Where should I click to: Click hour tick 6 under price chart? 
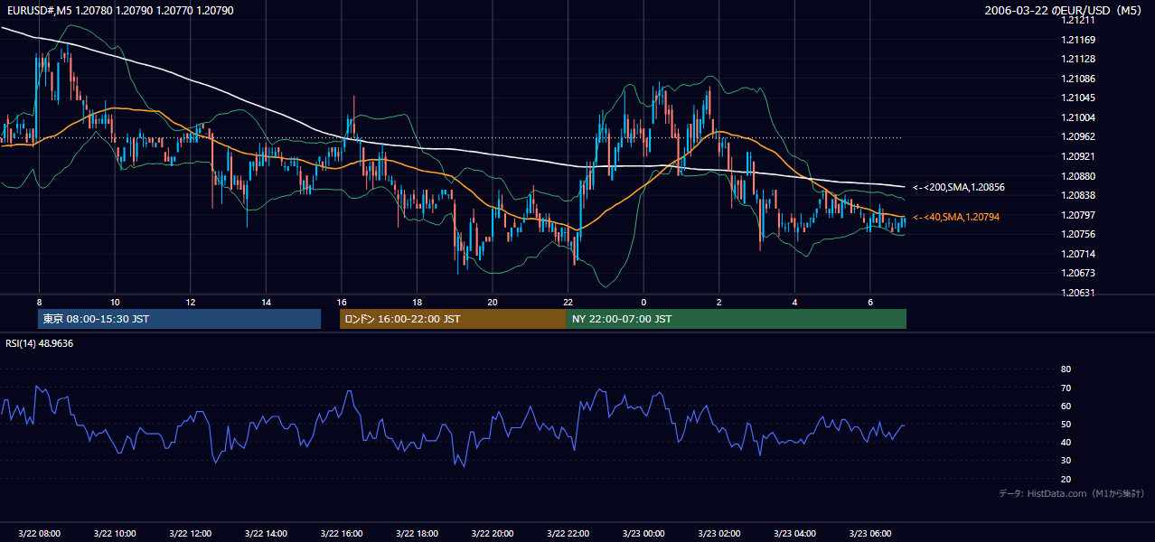[869, 302]
